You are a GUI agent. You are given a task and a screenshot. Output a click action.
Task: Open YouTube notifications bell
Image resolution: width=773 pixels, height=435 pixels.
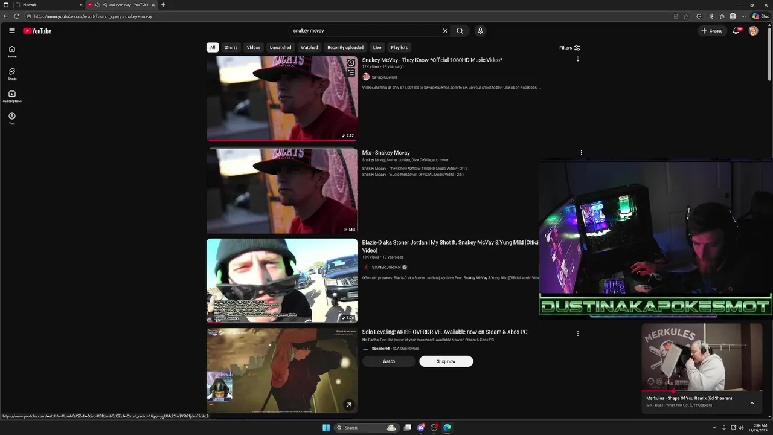[x=736, y=31]
